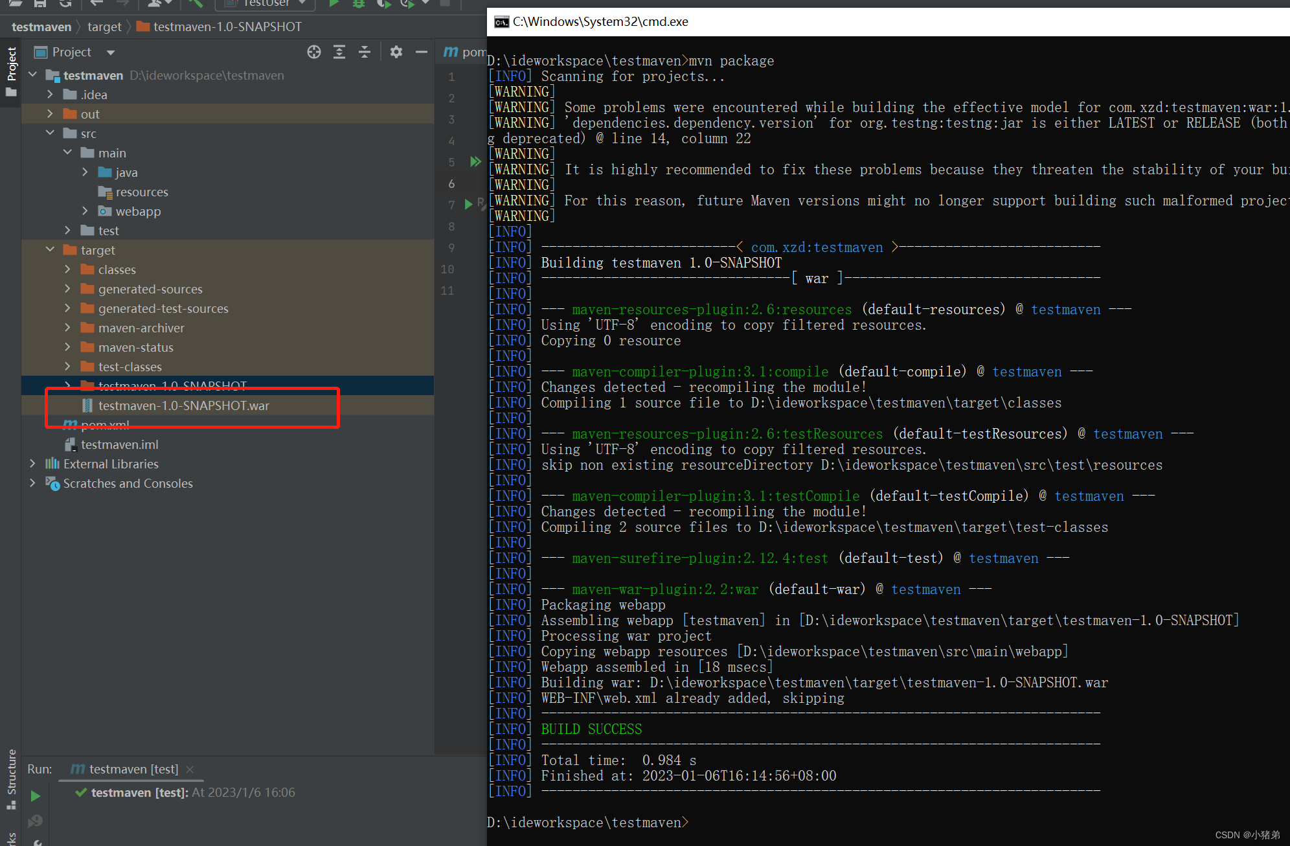Expand the webapp folder
The image size is (1290, 846).
pyautogui.click(x=85, y=211)
